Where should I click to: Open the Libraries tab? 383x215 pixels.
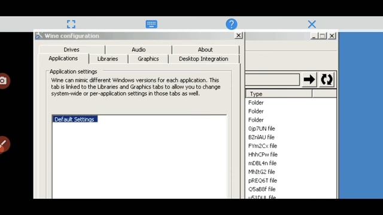pyautogui.click(x=108, y=59)
